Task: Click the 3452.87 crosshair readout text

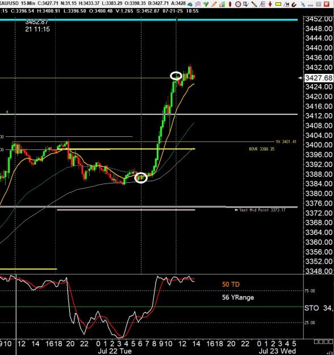Action: point(37,22)
